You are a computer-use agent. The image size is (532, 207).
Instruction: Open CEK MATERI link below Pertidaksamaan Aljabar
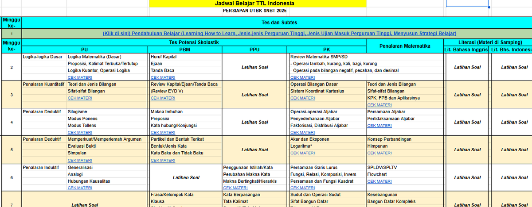click(379, 126)
